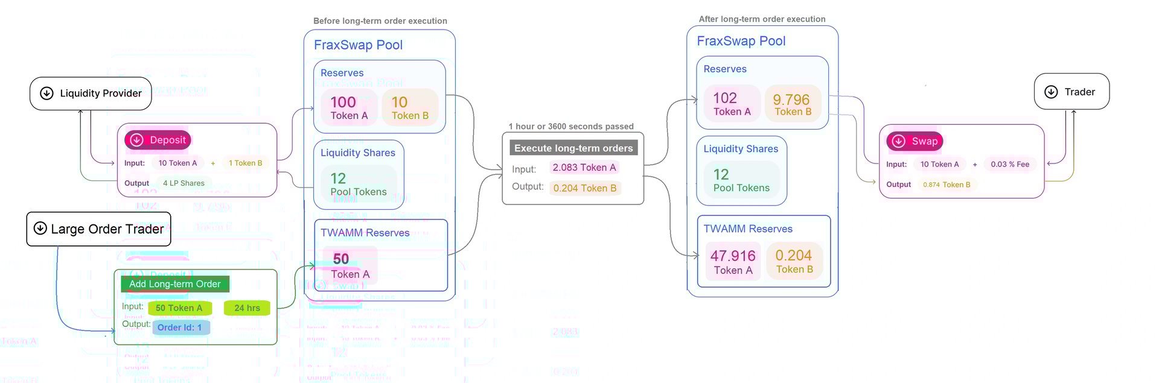Image resolution: width=1159 pixels, height=383 pixels.
Task: Click the 10 Token B reserve card
Action: pos(410,107)
